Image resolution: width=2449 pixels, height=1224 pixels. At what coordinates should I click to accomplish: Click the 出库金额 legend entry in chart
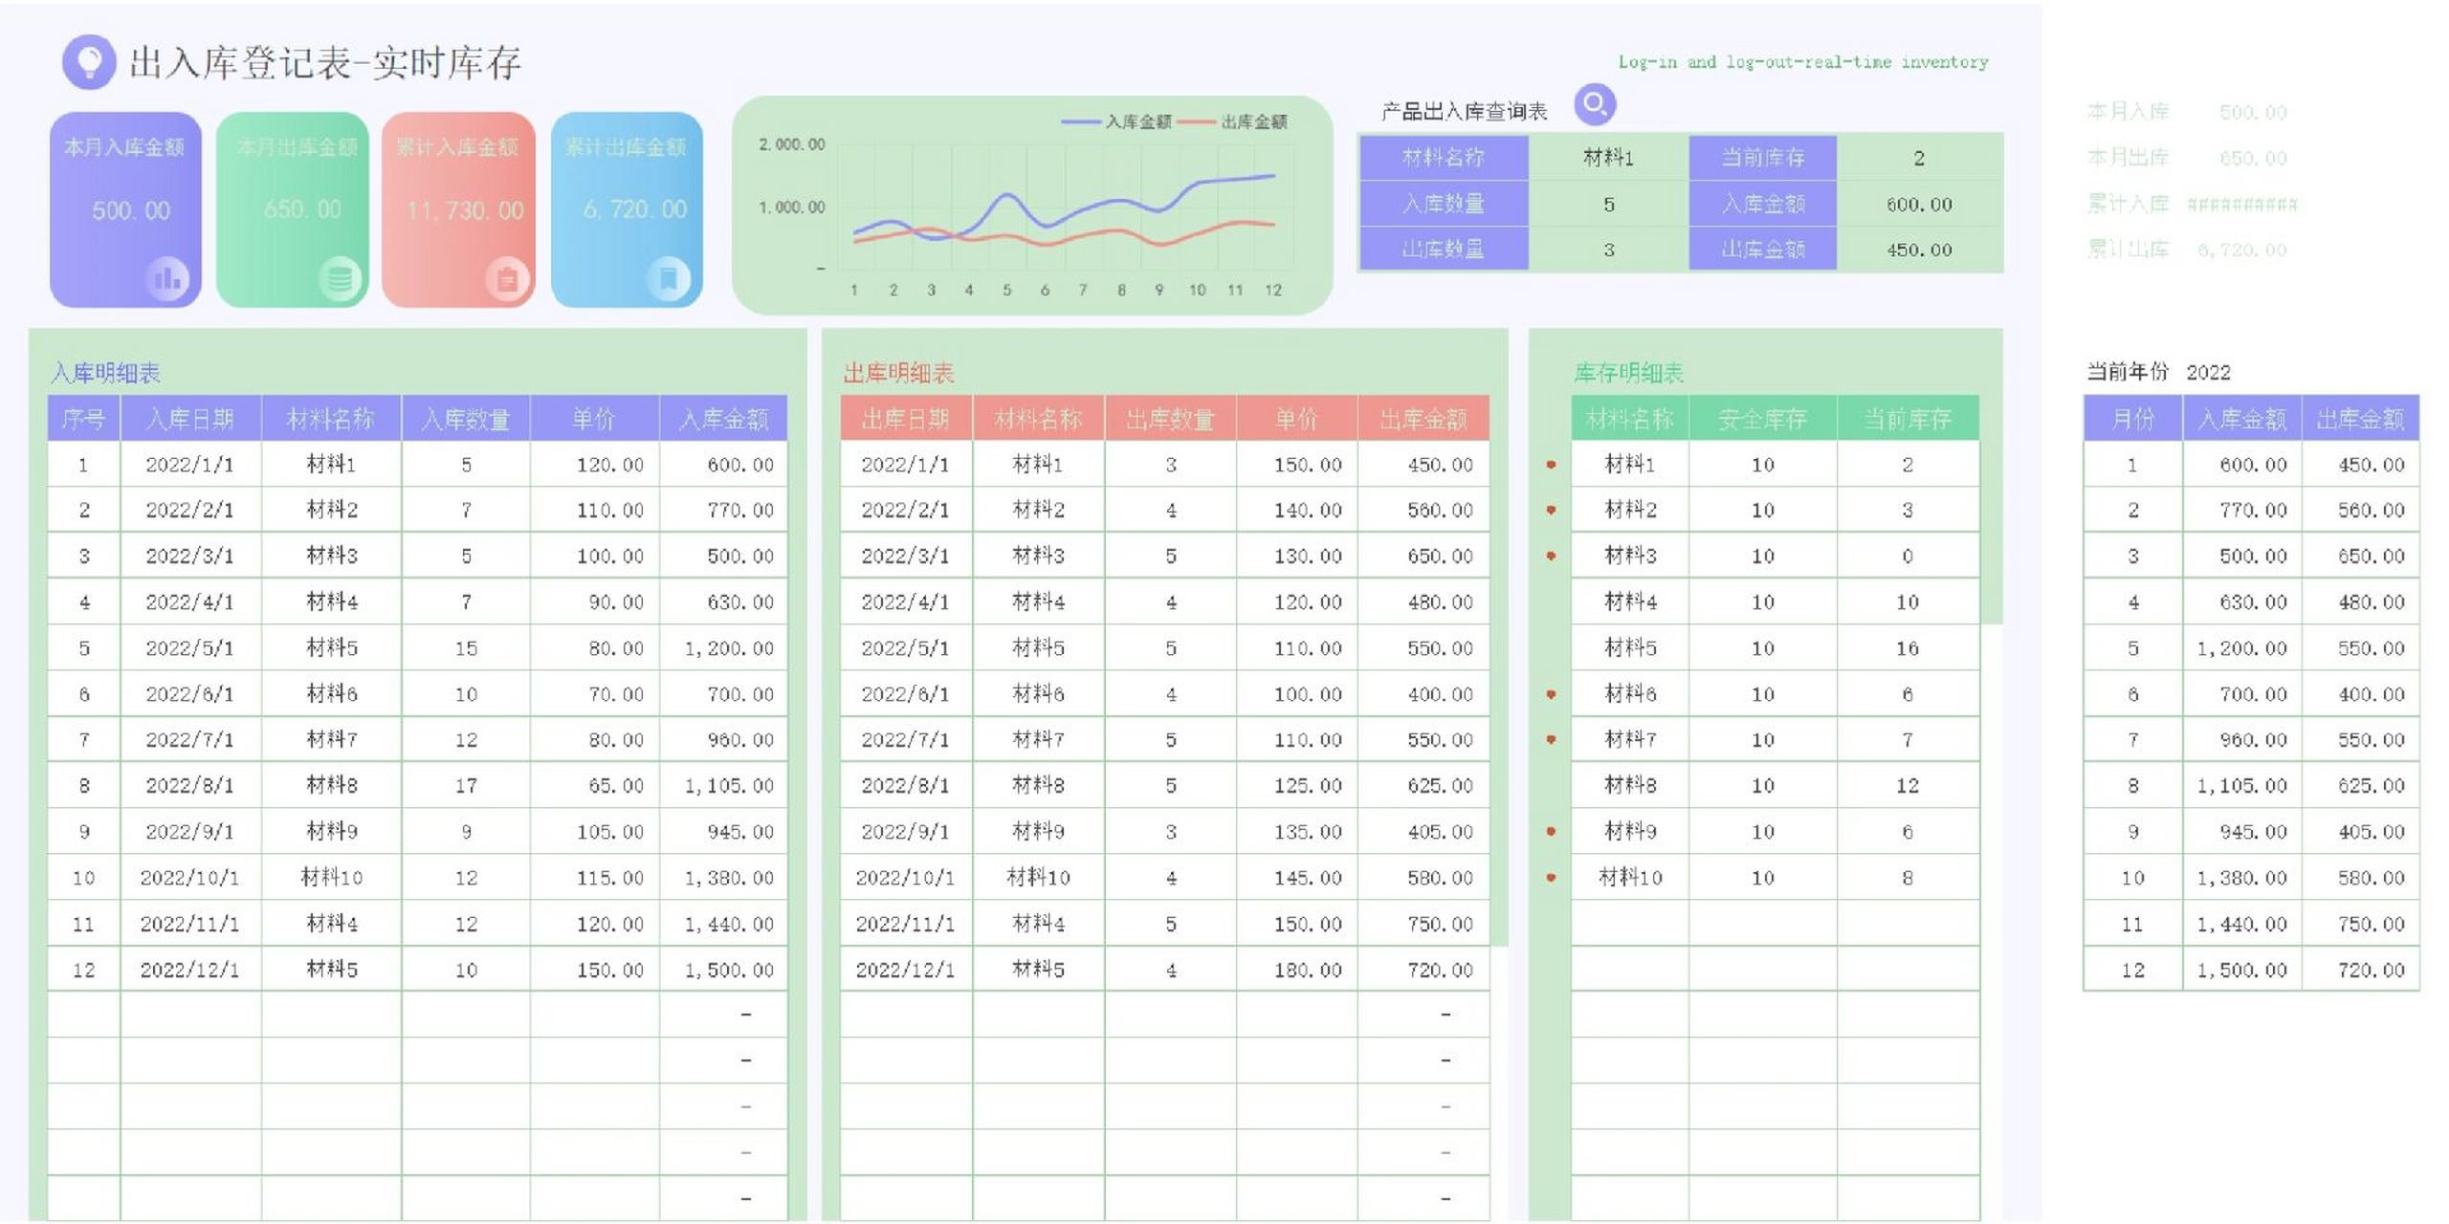(1232, 121)
